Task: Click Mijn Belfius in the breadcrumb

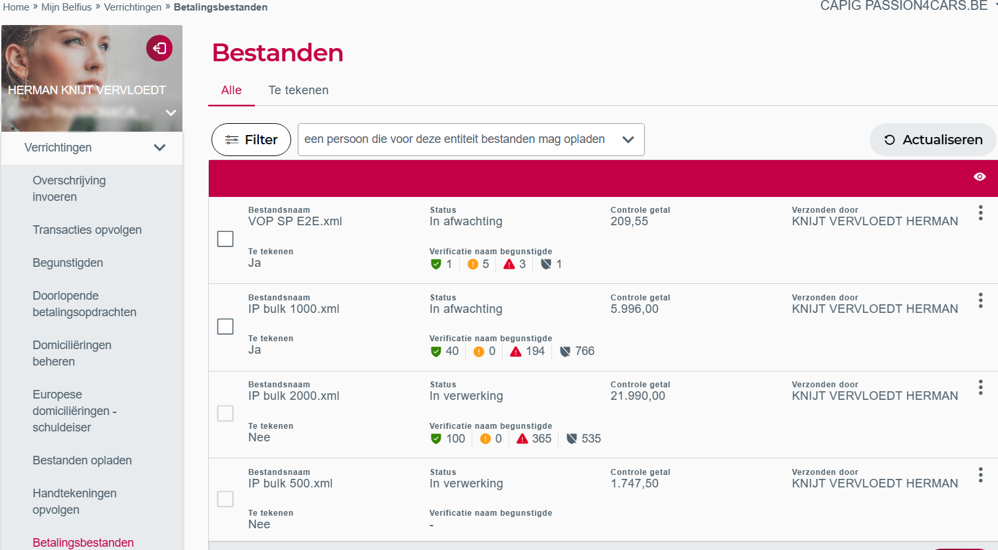Action: click(x=67, y=7)
